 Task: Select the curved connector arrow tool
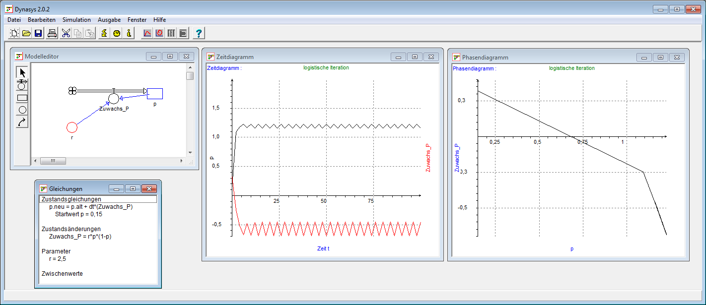coord(22,122)
